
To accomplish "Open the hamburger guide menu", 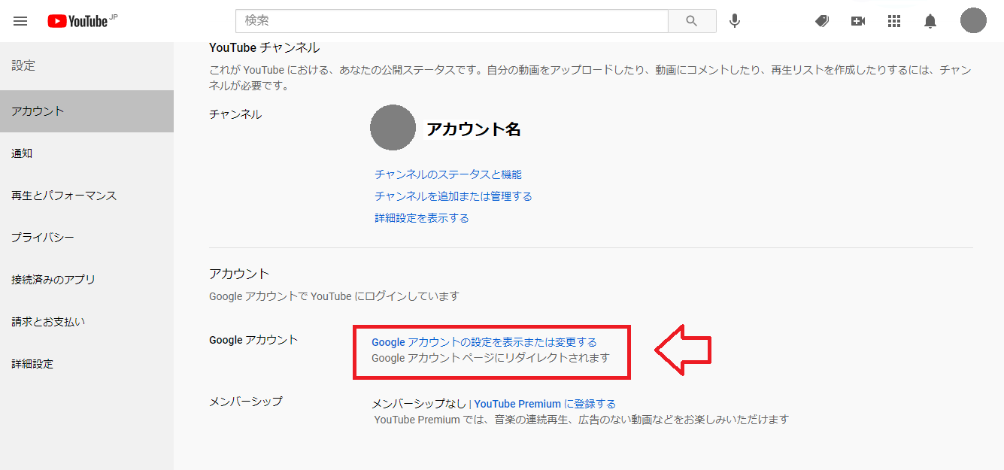I will pyautogui.click(x=20, y=21).
